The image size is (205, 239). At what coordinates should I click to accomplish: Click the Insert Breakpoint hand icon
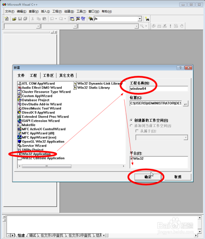[182, 26]
